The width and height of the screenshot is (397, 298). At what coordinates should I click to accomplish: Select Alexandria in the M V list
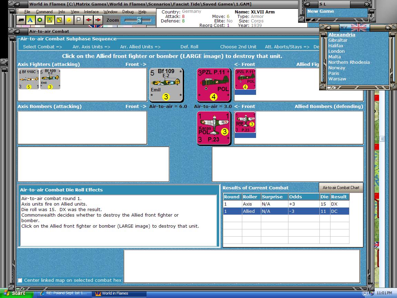pos(342,35)
